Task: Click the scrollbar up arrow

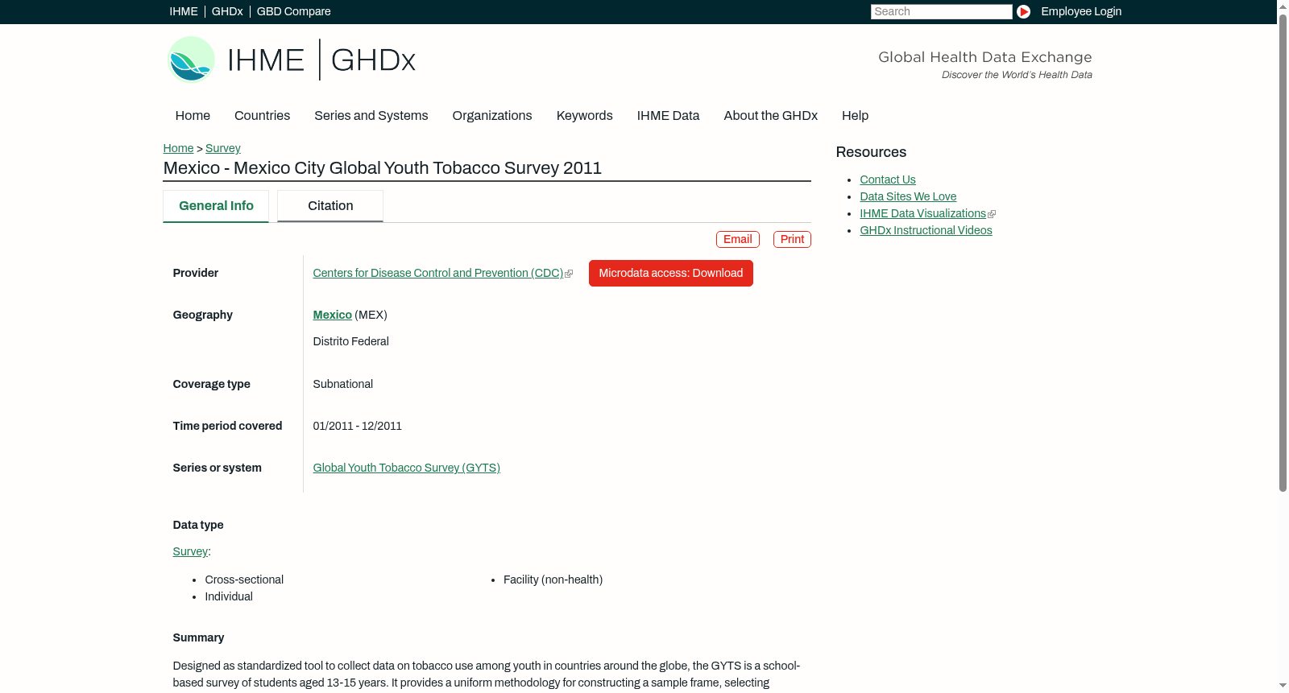Action: pos(1283,6)
